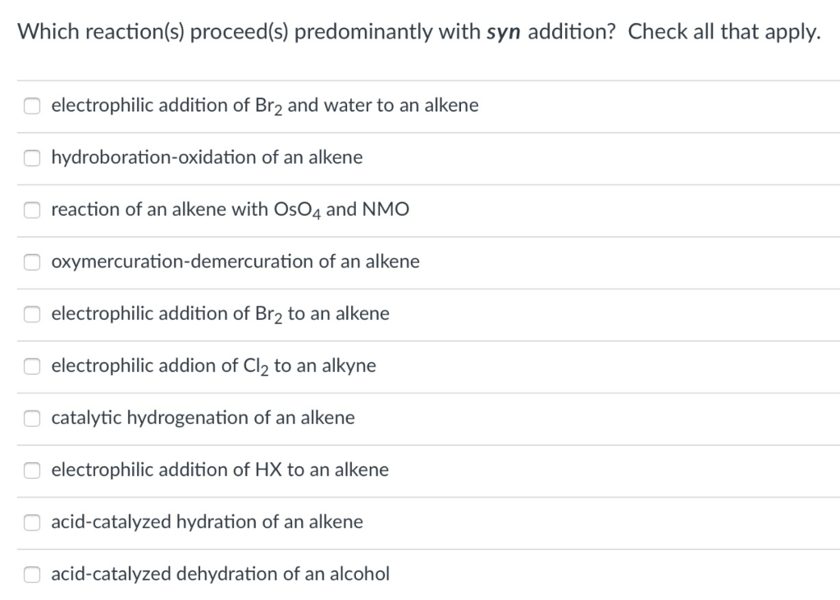Check electrophilic addition of HX option

(x=31, y=470)
